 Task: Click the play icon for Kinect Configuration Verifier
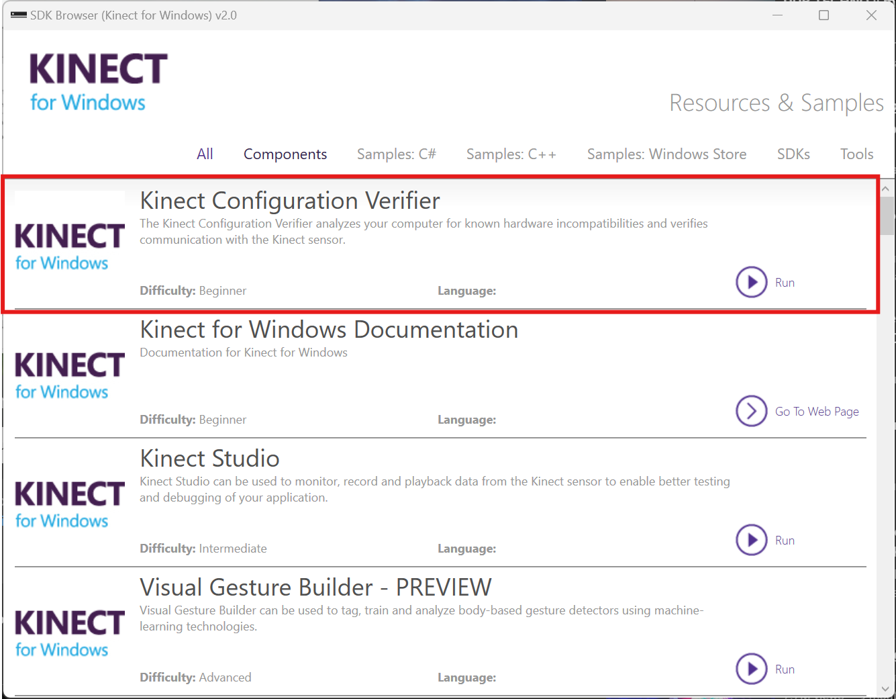click(751, 282)
